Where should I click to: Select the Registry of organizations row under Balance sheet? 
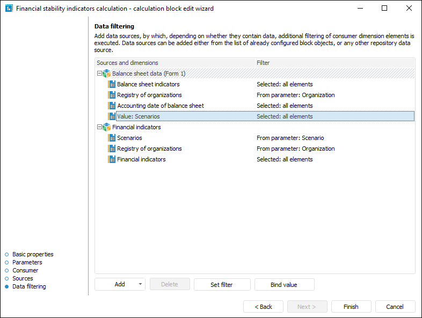[x=149, y=95]
